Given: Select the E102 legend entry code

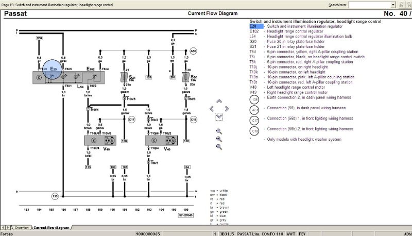Looking at the screenshot, I should pos(254,31).
